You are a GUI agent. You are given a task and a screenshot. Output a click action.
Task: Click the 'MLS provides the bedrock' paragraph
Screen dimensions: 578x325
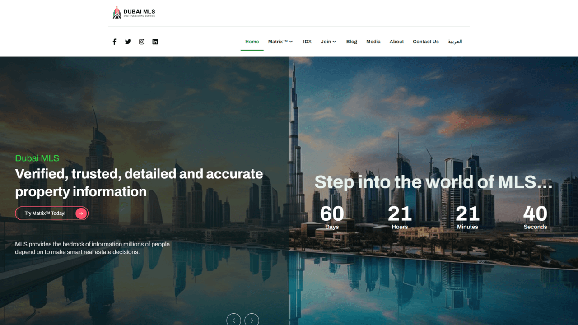(x=93, y=248)
